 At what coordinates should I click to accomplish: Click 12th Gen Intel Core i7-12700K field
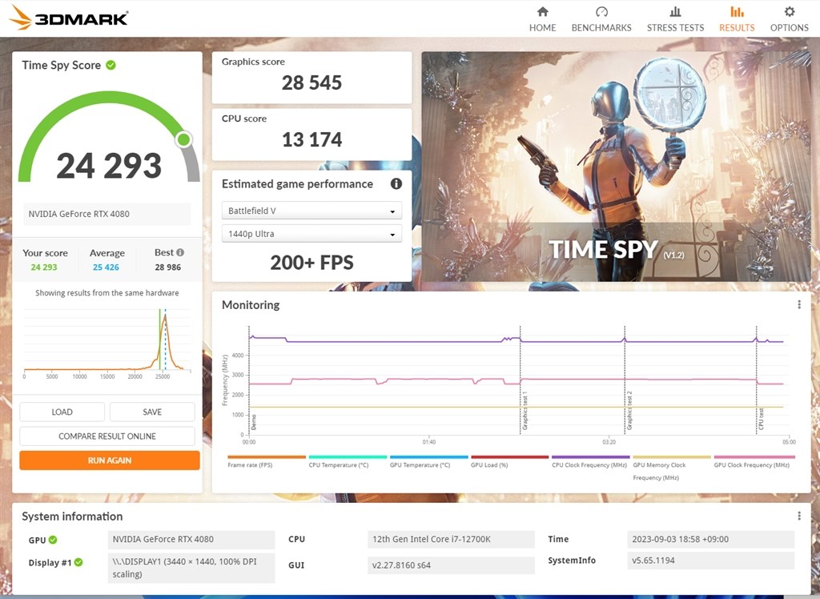tap(451, 540)
